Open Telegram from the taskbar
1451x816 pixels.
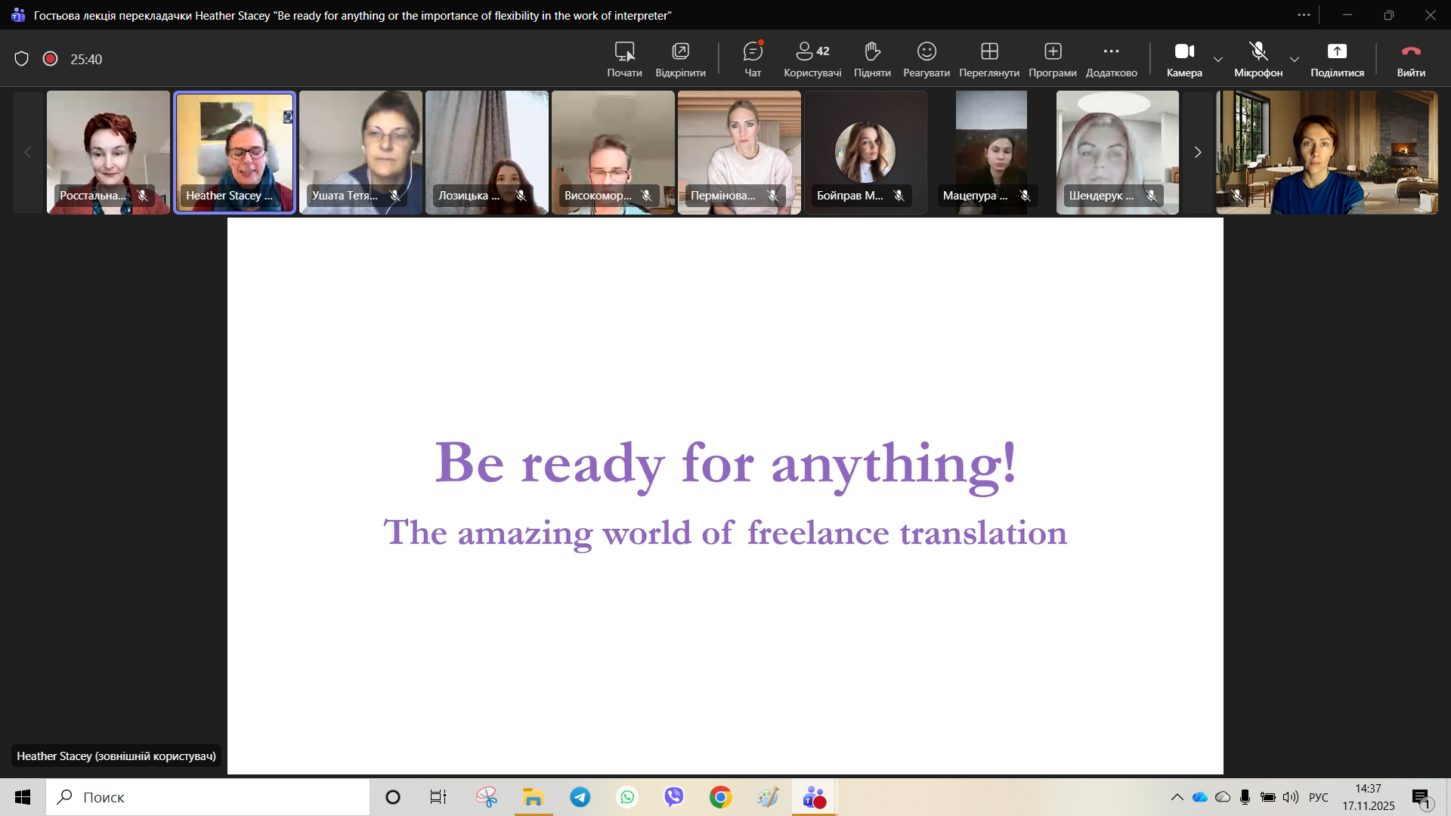click(580, 797)
